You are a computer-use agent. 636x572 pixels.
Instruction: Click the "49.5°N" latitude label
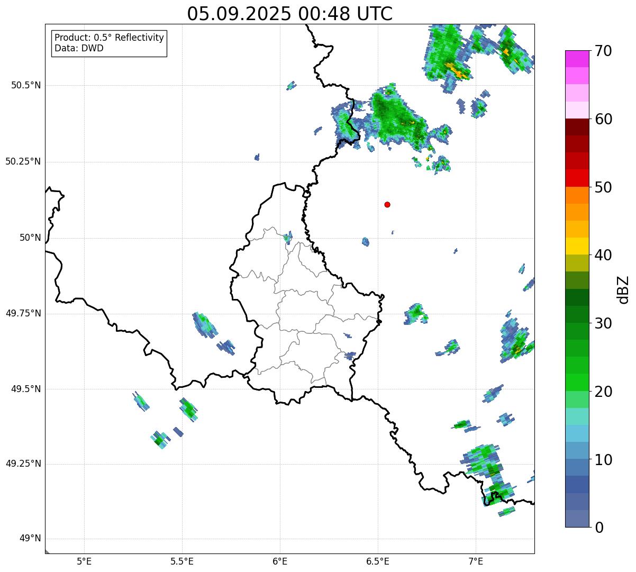(25, 389)
